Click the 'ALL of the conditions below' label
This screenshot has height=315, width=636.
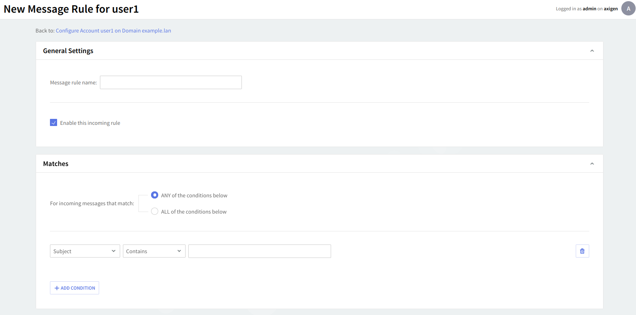coord(193,212)
